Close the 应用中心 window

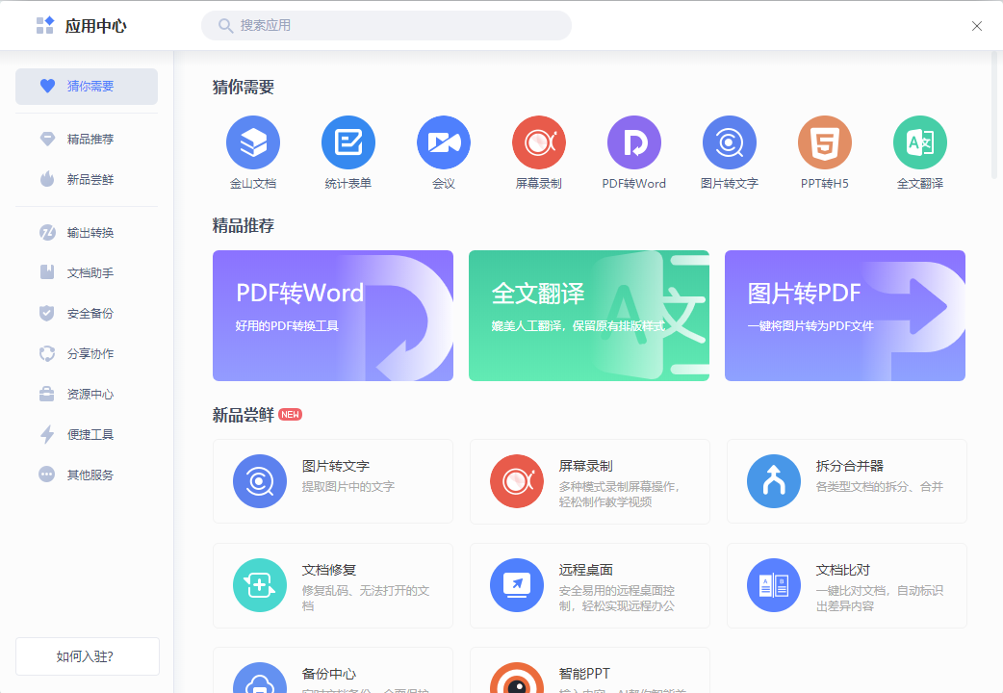977,26
